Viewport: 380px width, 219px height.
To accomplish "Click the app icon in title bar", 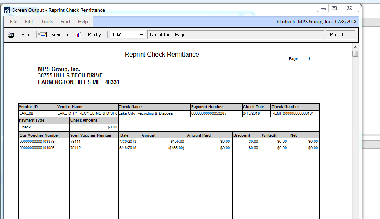I will (7, 10).
